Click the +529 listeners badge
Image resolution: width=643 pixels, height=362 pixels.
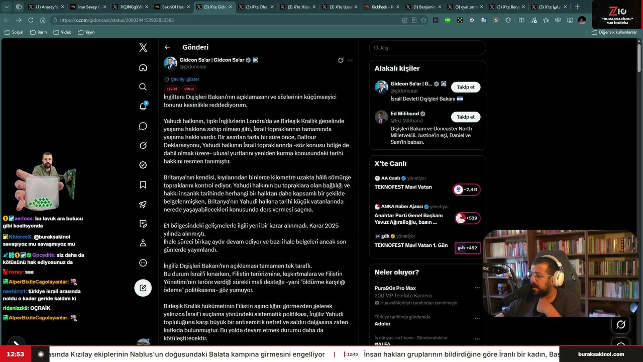pyautogui.click(x=468, y=218)
